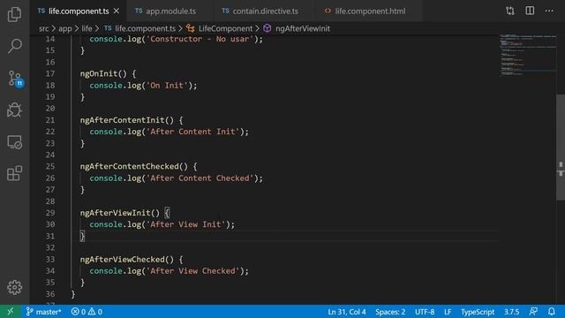This screenshot has height=318, width=565.
Task: Change indentation via Spaces: 2
Action: click(x=390, y=312)
